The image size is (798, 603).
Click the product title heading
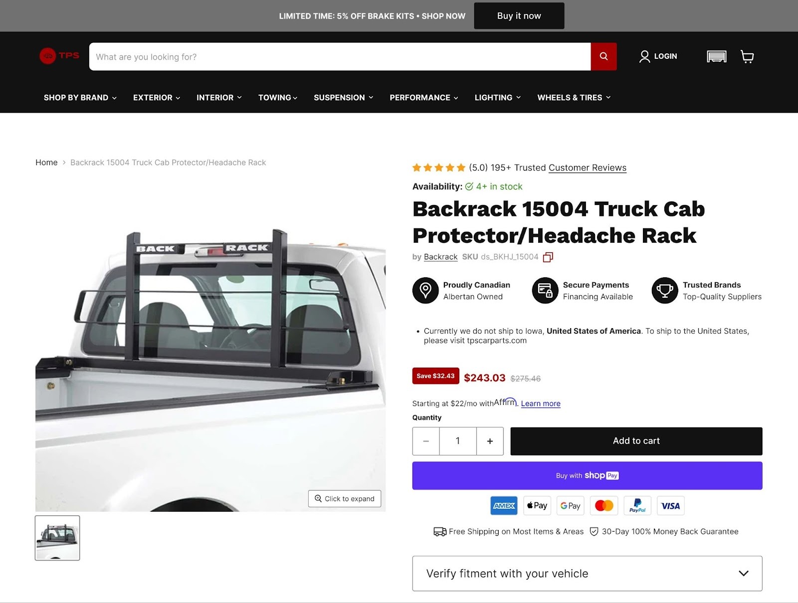559,222
